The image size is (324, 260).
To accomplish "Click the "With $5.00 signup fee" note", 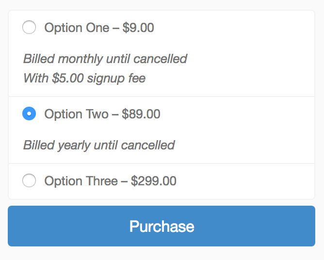I will pyautogui.click(x=84, y=78).
